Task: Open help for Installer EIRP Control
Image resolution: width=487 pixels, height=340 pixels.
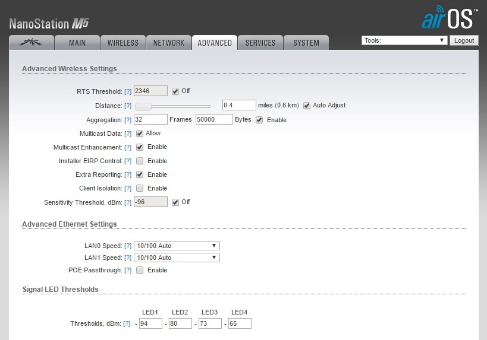Action: [x=128, y=161]
